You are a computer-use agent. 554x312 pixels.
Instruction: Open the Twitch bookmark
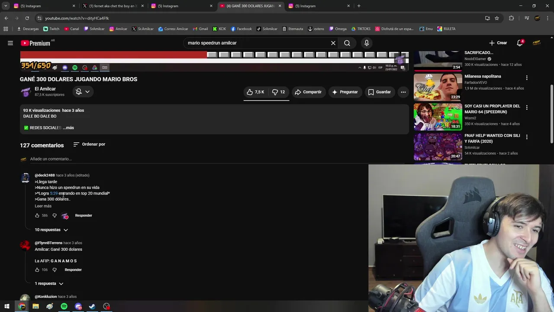click(51, 29)
